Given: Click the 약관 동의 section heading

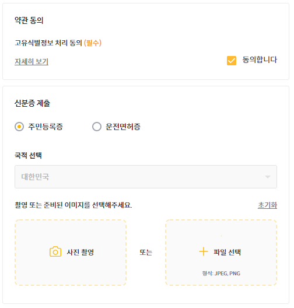Looking at the screenshot, I should 29,20.
